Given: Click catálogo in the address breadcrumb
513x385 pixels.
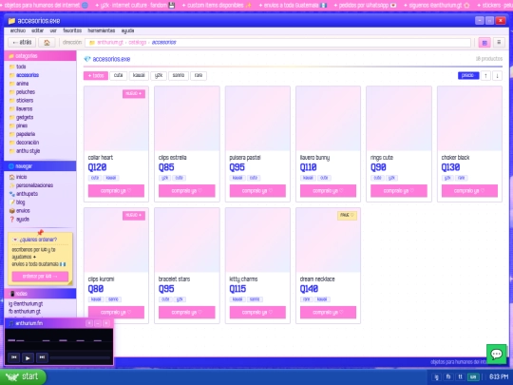Looking at the screenshot, I should click(138, 43).
